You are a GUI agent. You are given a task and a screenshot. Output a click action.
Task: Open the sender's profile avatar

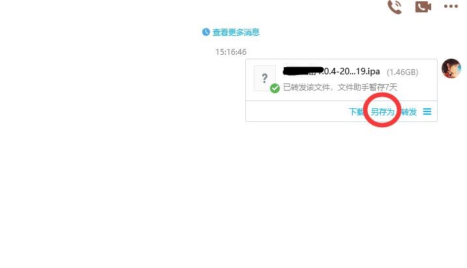pyautogui.click(x=451, y=68)
